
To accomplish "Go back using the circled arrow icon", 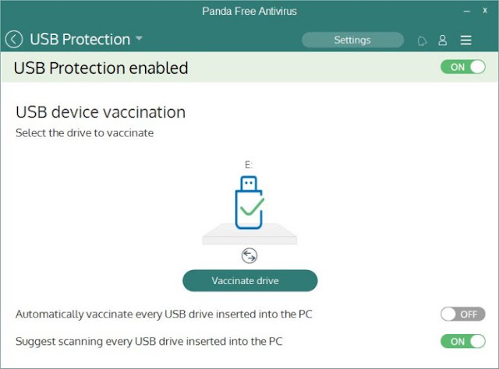I will [14, 40].
